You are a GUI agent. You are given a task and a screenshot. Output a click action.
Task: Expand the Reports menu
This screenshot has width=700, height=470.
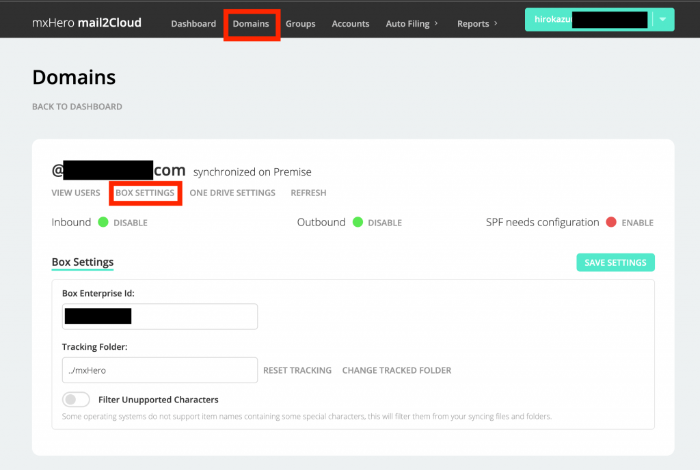pos(477,24)
